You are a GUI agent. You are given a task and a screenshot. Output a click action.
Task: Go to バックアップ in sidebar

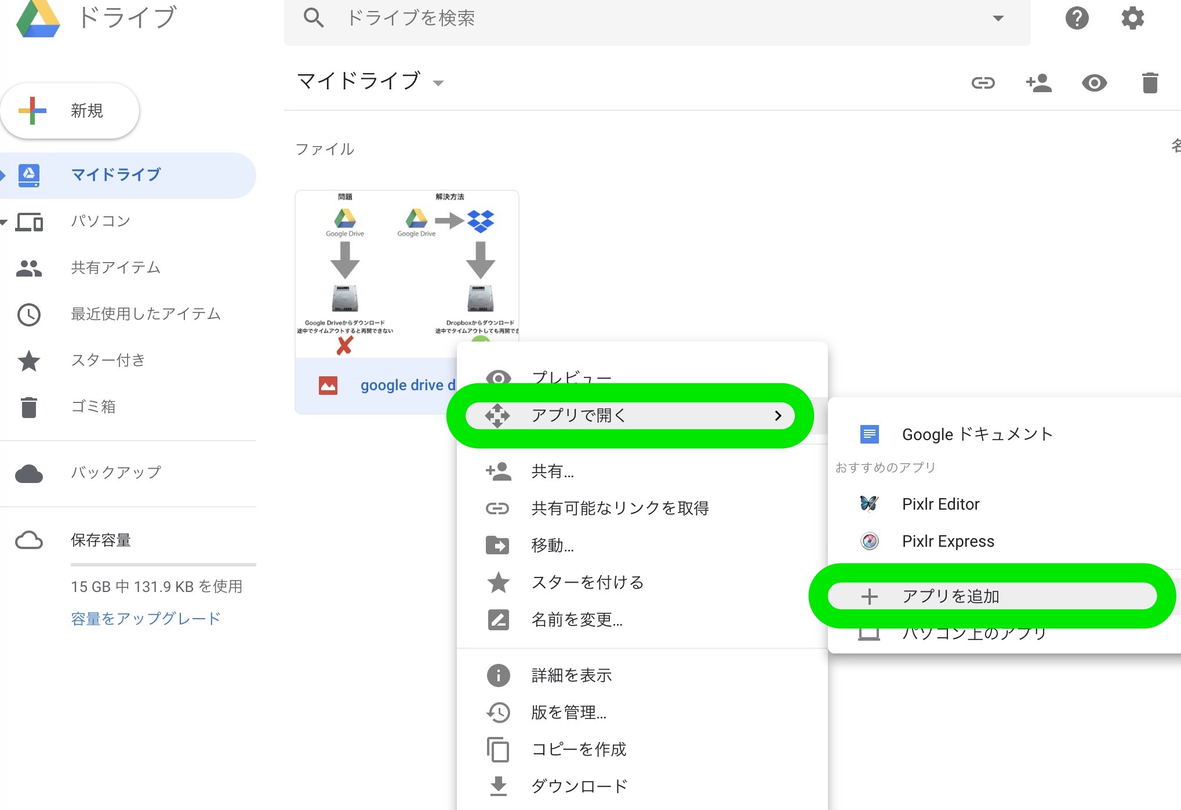(x=116, y=473)
